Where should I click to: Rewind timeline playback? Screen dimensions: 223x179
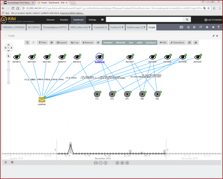(x=117, y=163)
